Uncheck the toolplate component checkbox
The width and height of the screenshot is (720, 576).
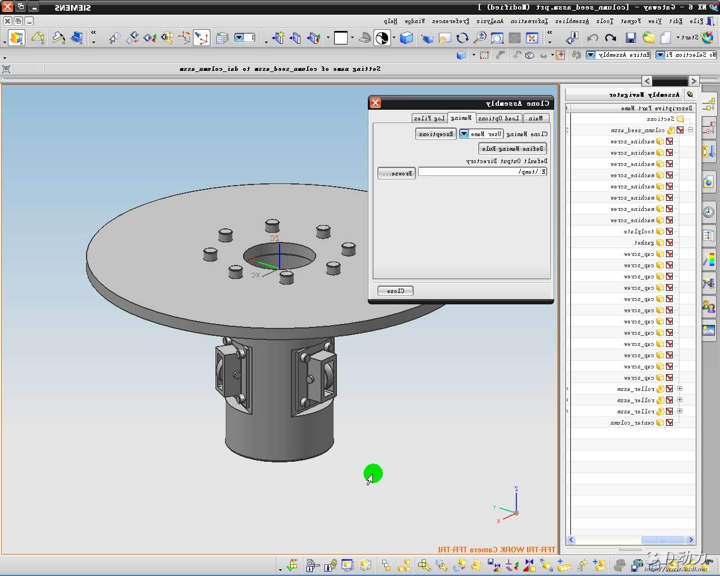(x=669, y=231)
